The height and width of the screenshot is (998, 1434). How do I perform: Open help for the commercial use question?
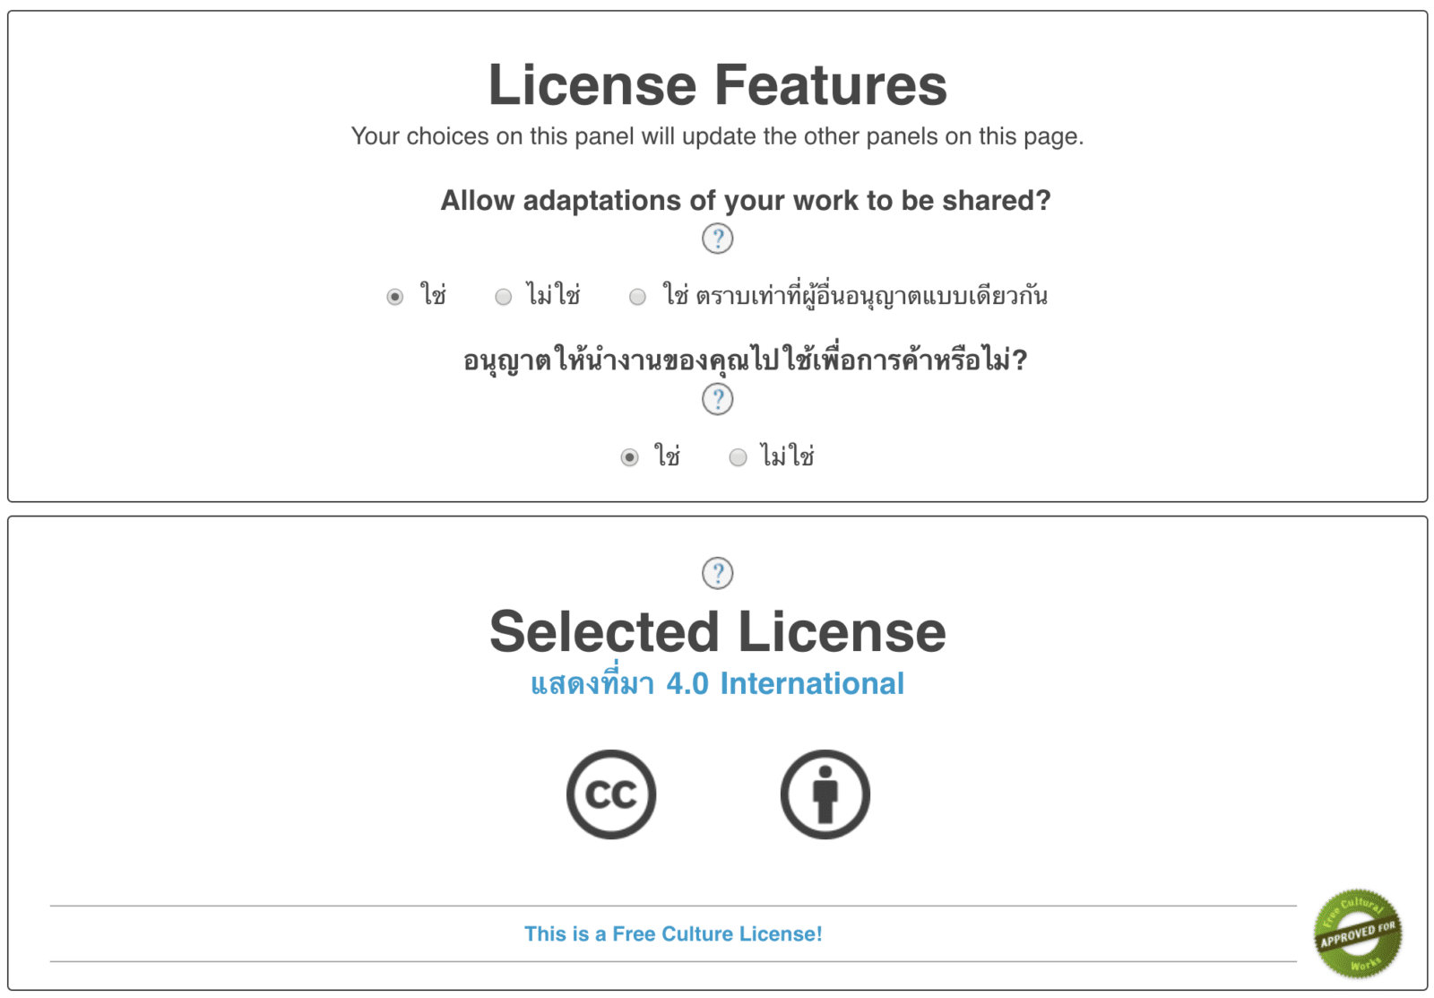click(717, 399)
